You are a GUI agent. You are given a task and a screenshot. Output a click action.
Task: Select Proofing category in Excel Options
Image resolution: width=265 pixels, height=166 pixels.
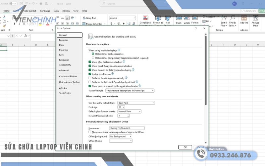point(70,50)
